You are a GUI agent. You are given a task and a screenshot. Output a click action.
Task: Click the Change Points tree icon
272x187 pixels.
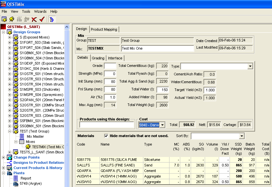point(9,157)
